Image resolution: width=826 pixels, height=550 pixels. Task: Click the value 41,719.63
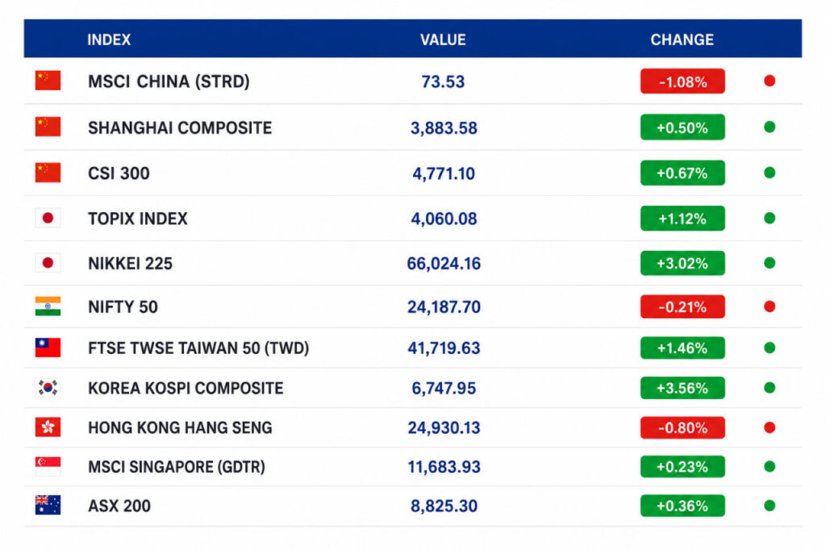pos(444,348)
